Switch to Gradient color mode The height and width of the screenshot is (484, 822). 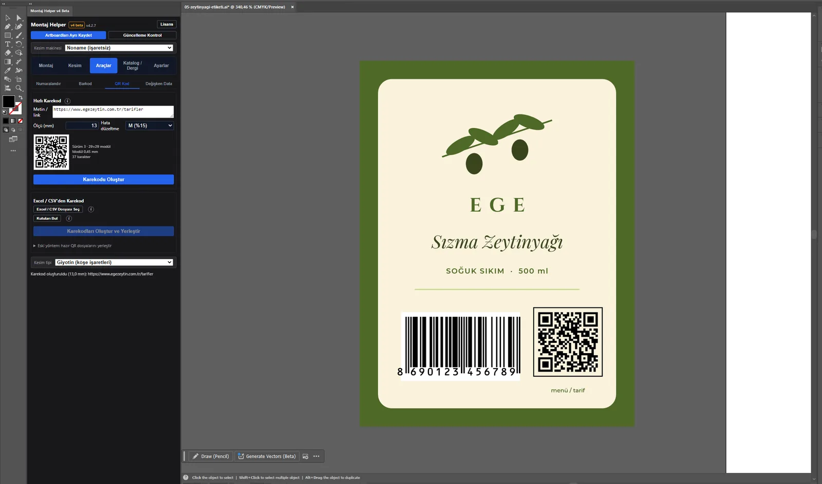click(x=13, y=121)
